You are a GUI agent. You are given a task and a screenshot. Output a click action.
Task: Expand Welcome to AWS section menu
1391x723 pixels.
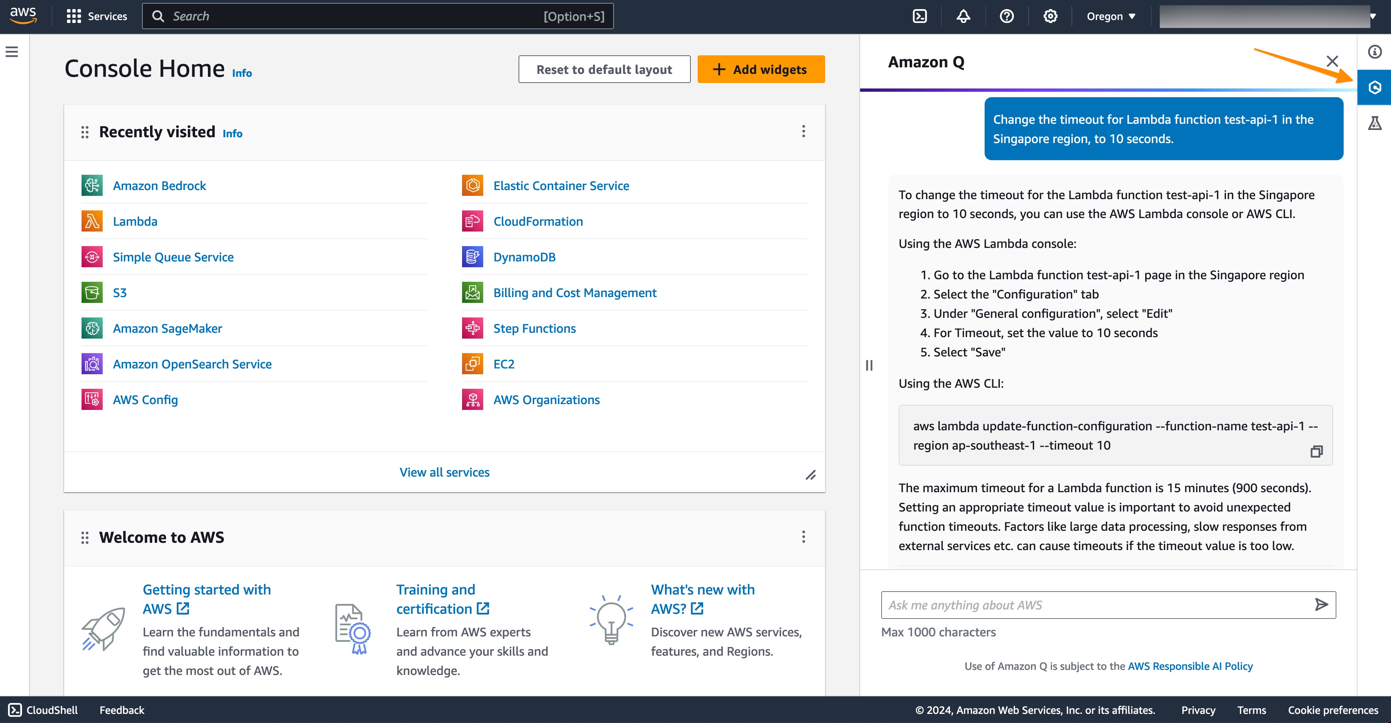pyautogui.click(x=804, y=536)
